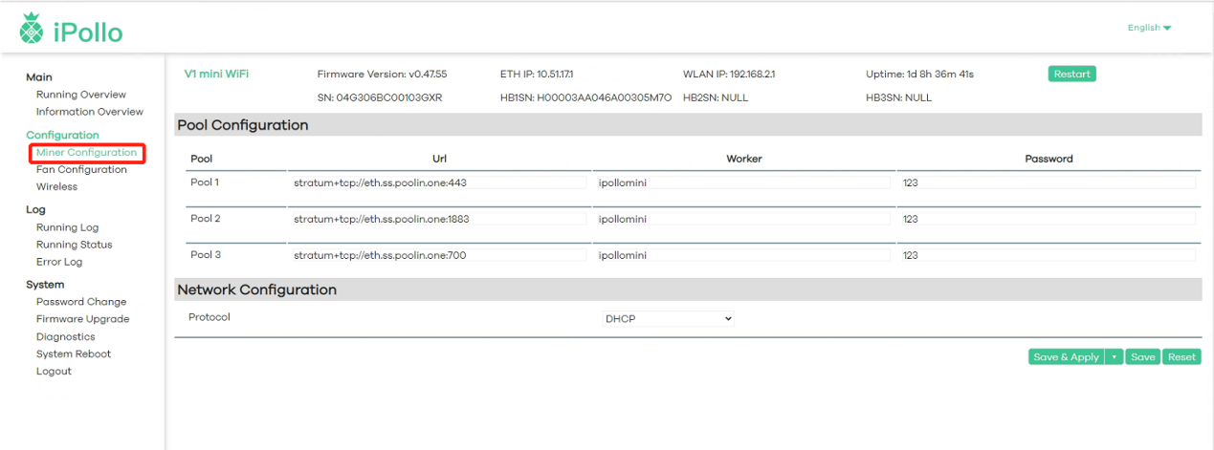Select Miner Configuration in the sidebar
Image resolution: width=1214 pixels, height=450 pixels.
(86, 153)
